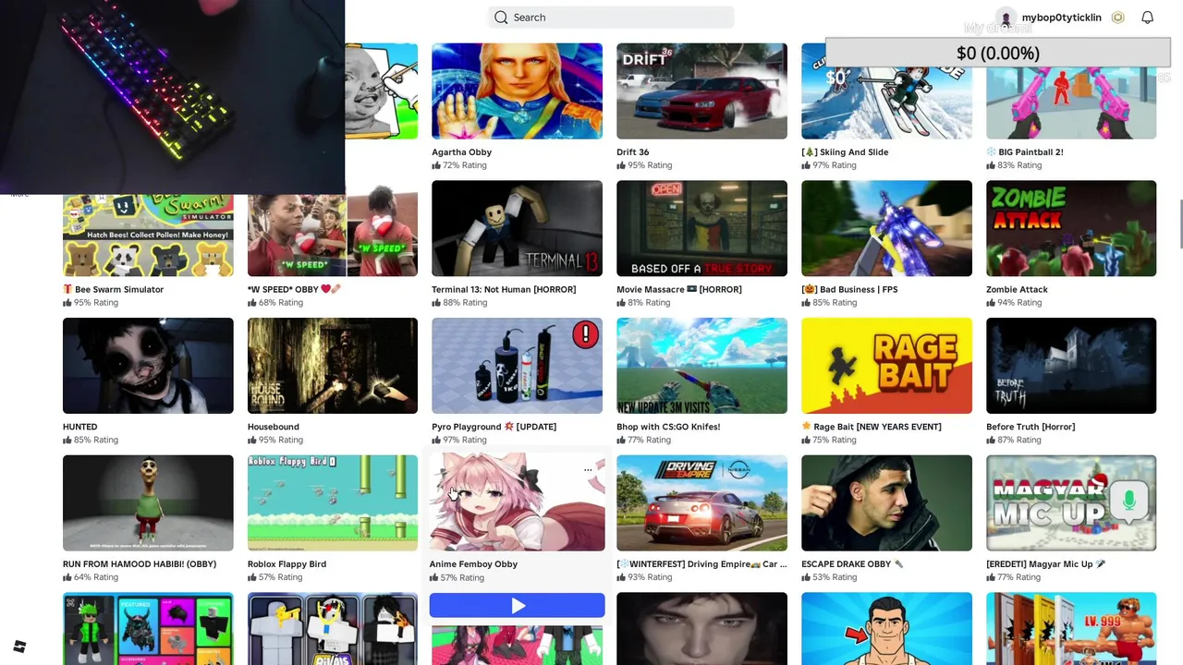1183x665 pixels.
Task: Click the page vertical scrollbar
Action: click(x=1180, y=224)
